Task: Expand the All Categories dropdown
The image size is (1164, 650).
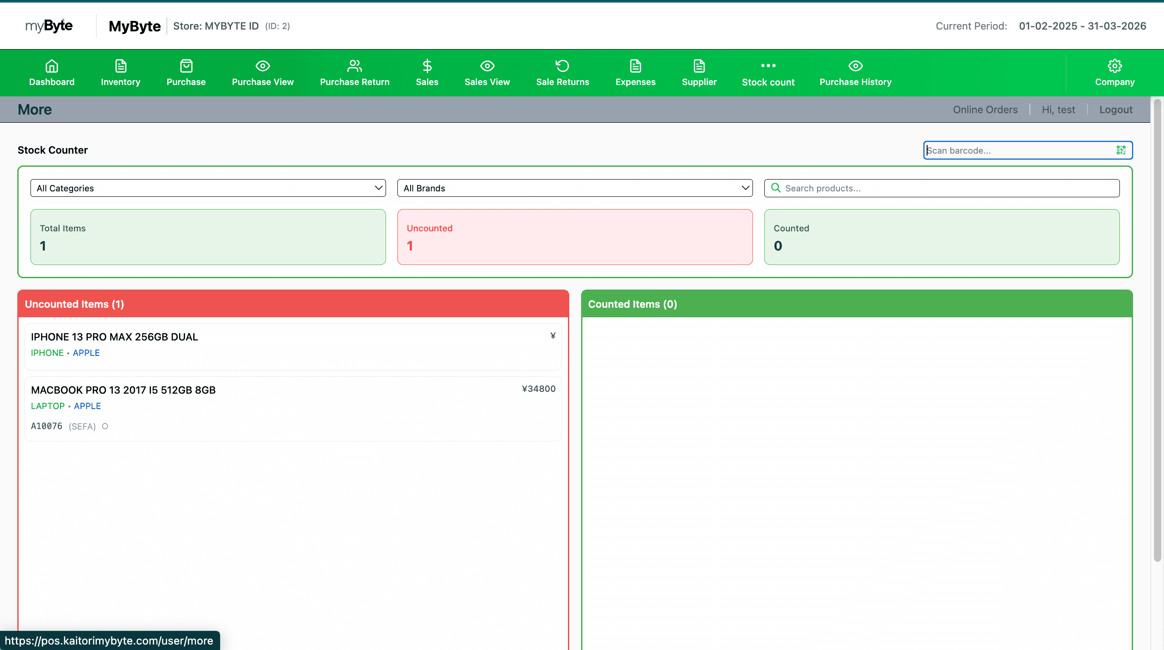Action: [208, 188]
